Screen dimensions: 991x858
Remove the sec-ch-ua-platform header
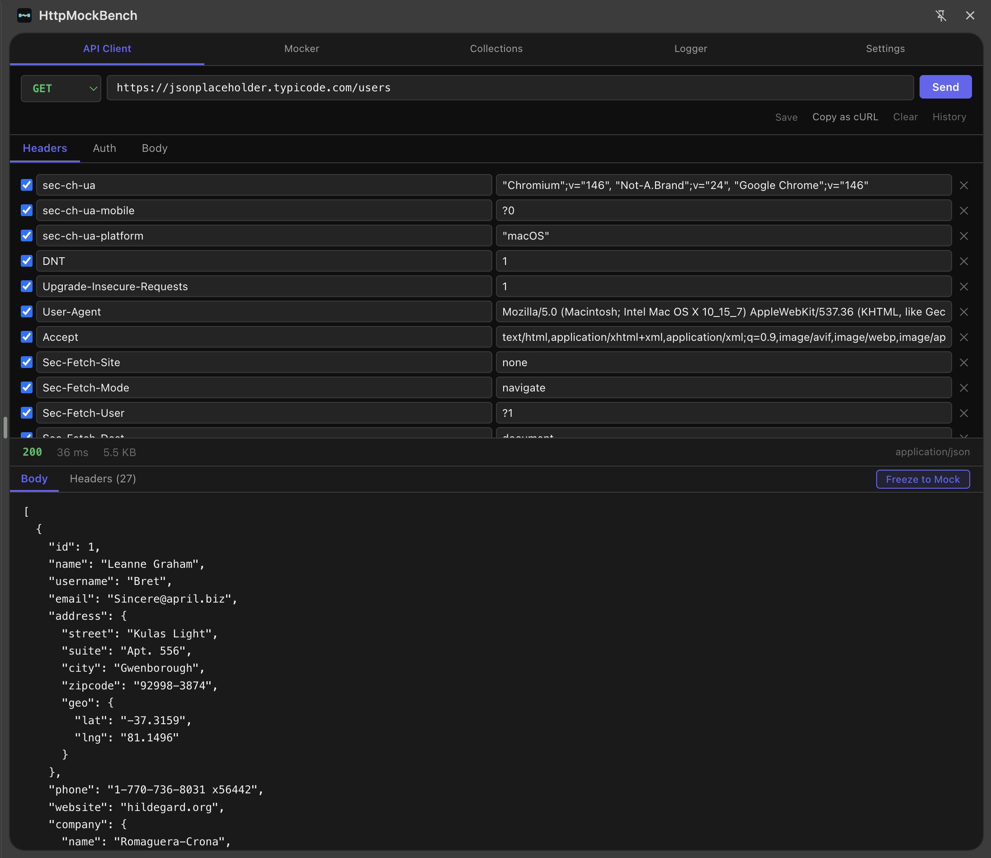(964, 236)
